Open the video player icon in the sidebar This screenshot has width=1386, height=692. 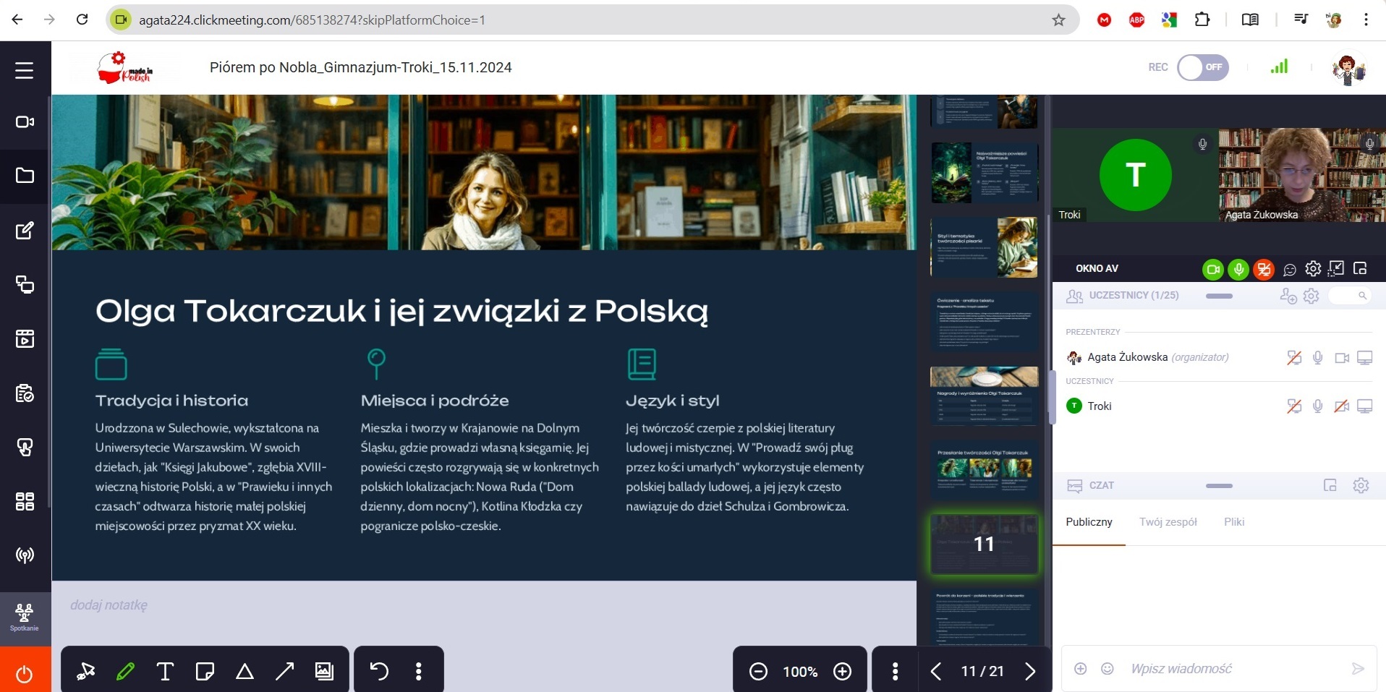[25, 338]
